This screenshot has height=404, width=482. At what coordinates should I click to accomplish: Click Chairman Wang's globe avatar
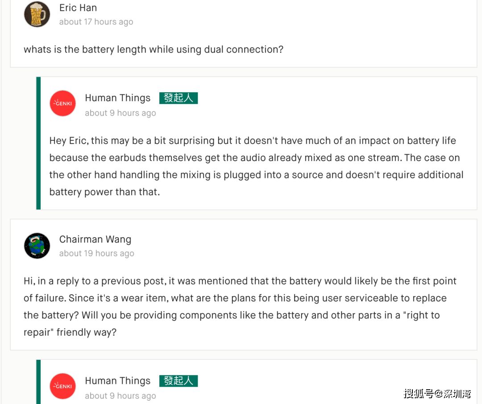click(37, 246)
